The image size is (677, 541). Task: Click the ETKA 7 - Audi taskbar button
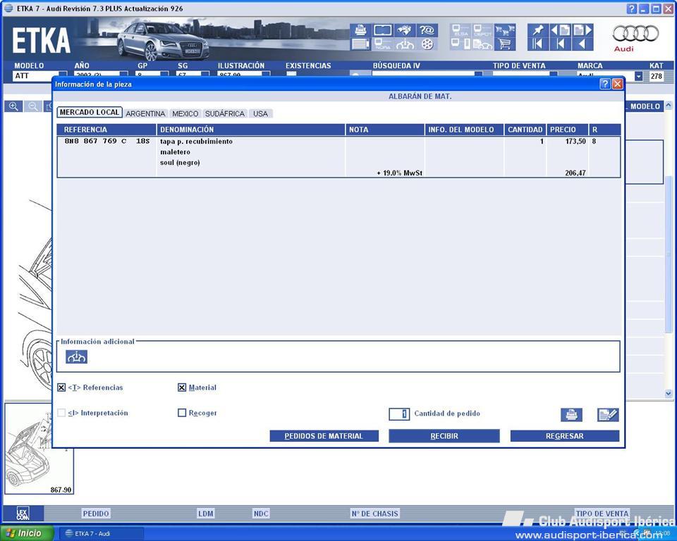pyautogui.click(x=101, y=534)
